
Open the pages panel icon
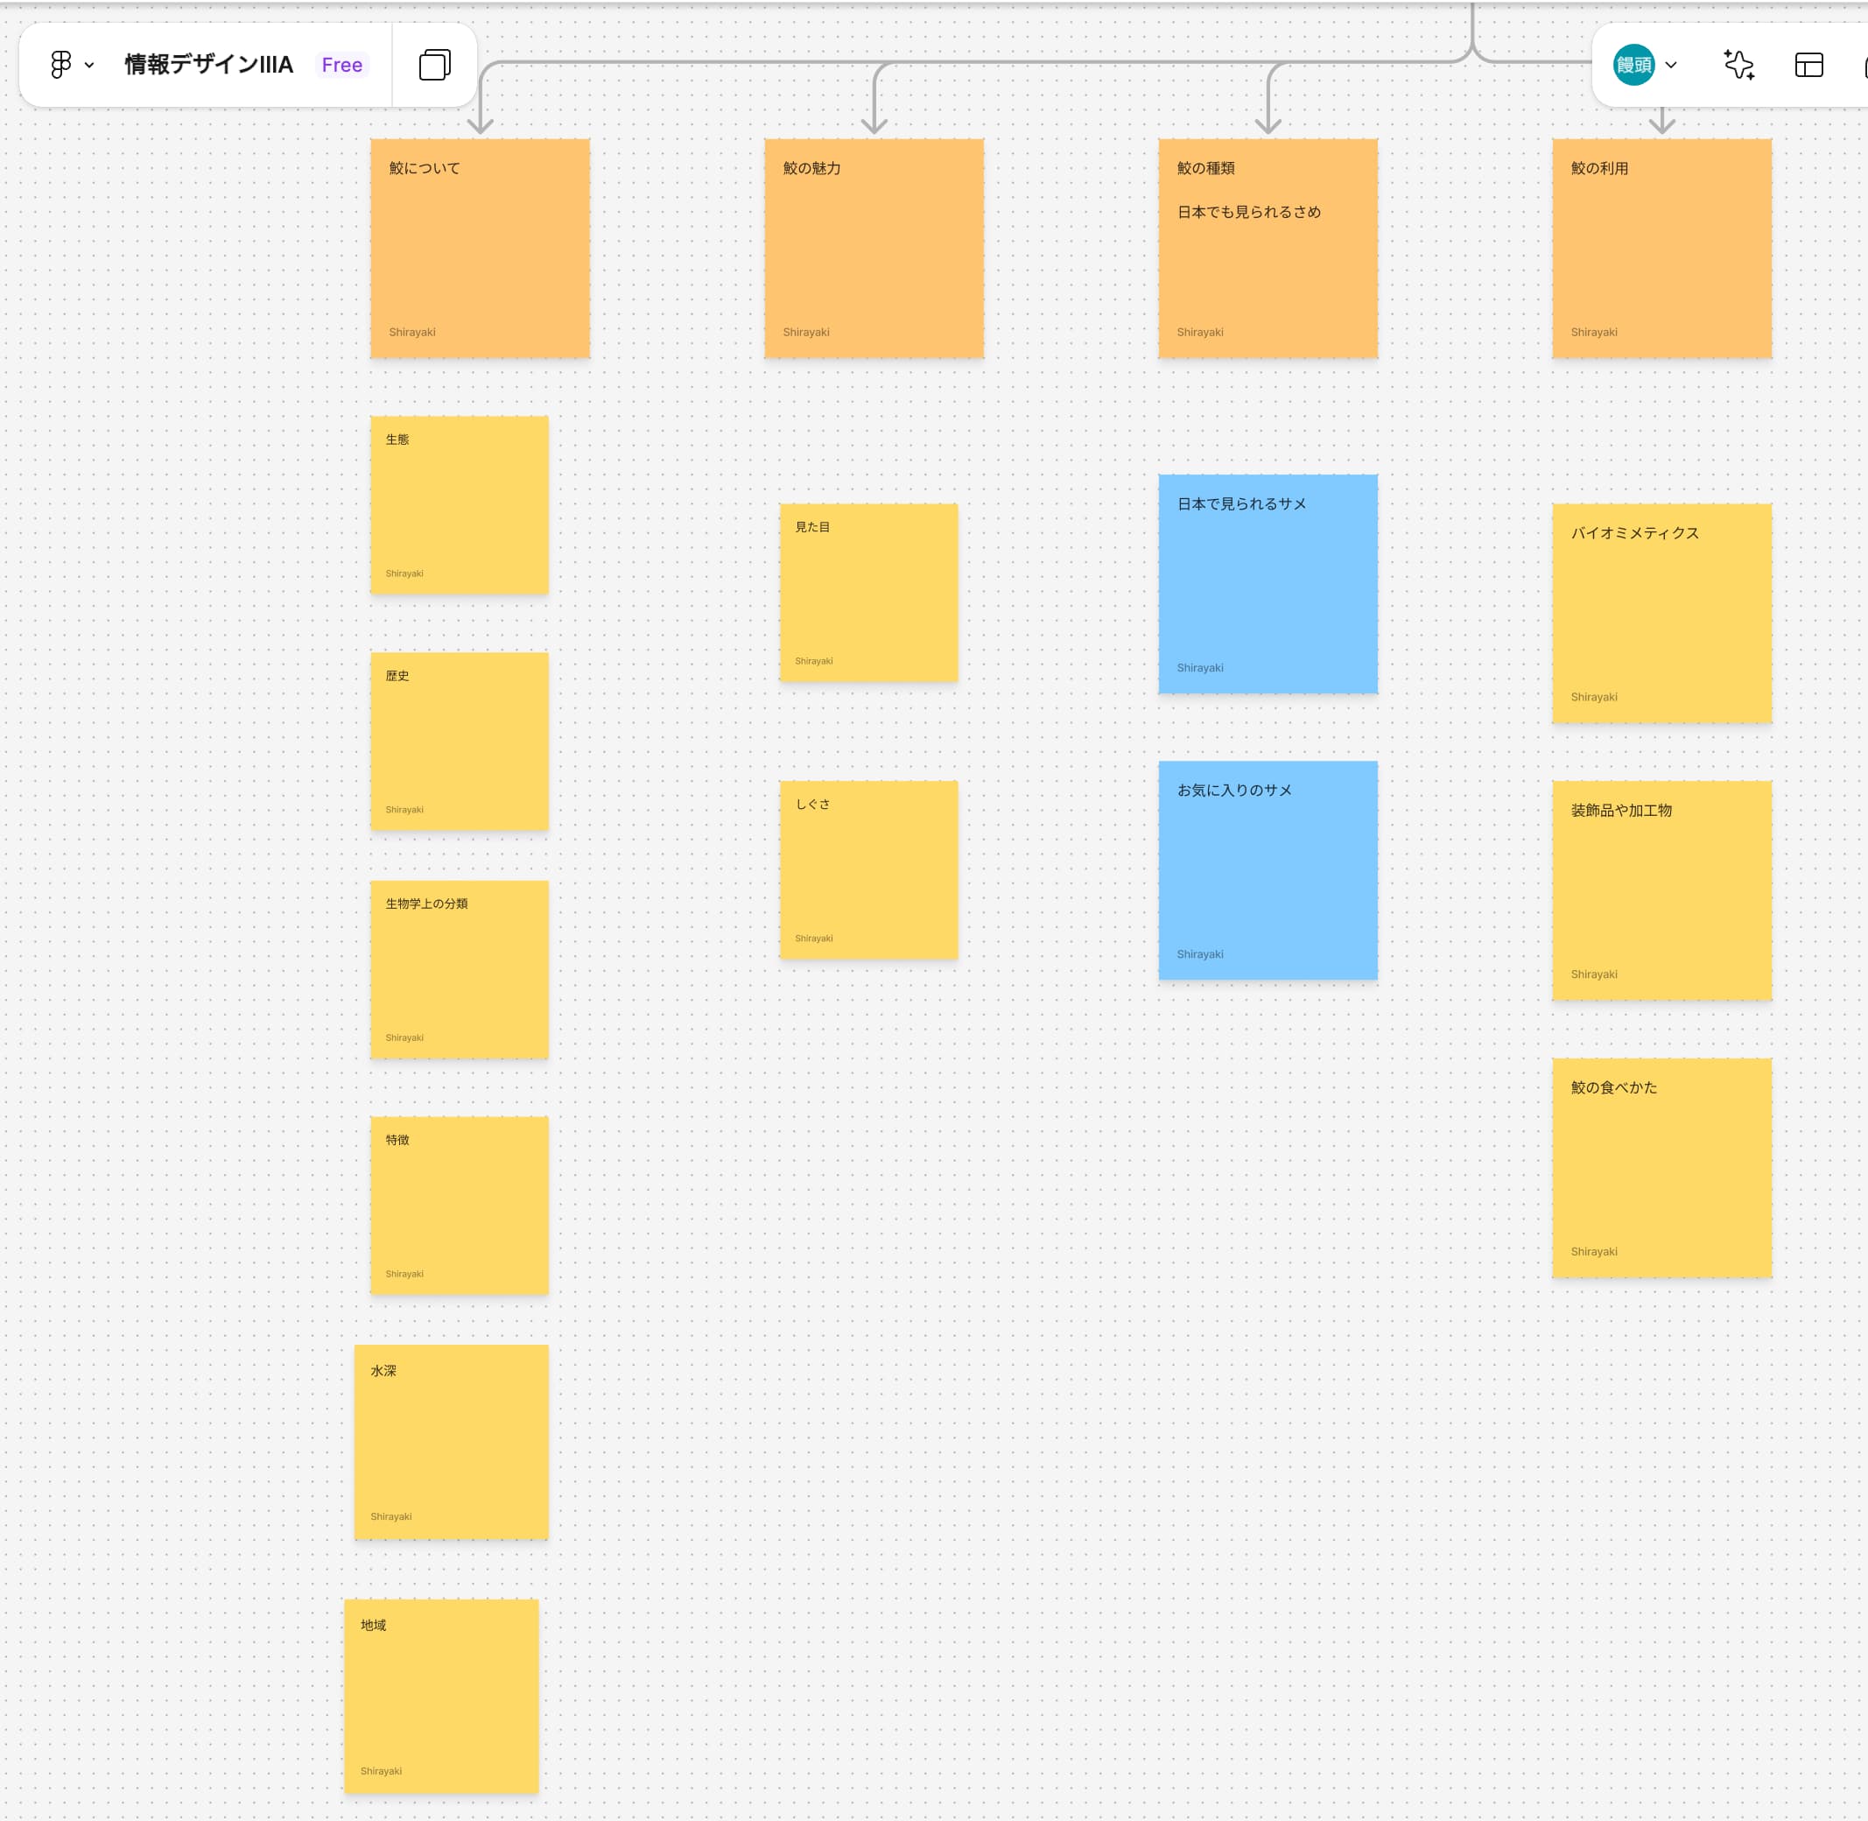[434, 65]
